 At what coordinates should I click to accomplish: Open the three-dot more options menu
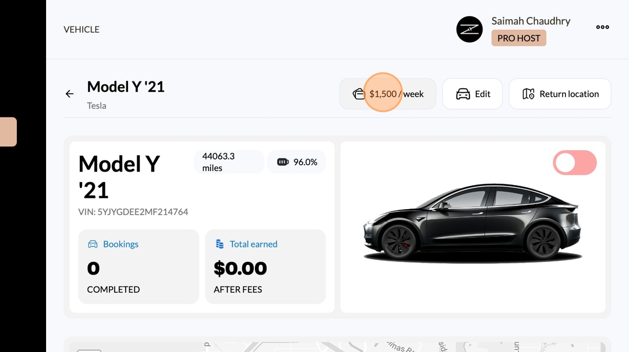602,27
